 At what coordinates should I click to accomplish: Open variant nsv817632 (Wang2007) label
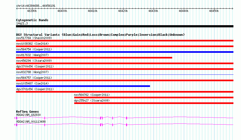(x=32, y=55)
